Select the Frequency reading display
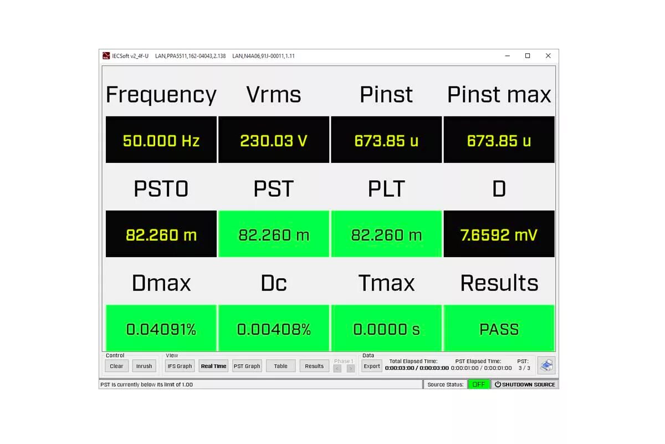665x444 pixels. pyautogui.click(x=161, y=140)
